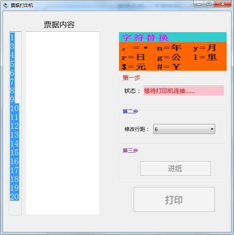Select line number 4 in the list
Image resolution: width=234 pixels, height=235 pixels.
(x=12, y=55)
